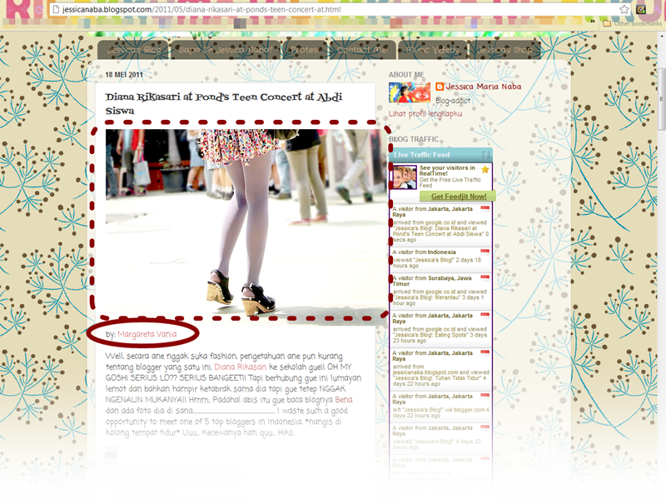
Task: Click the Feedjit f icon in the feed header
Action: [486, 155]
